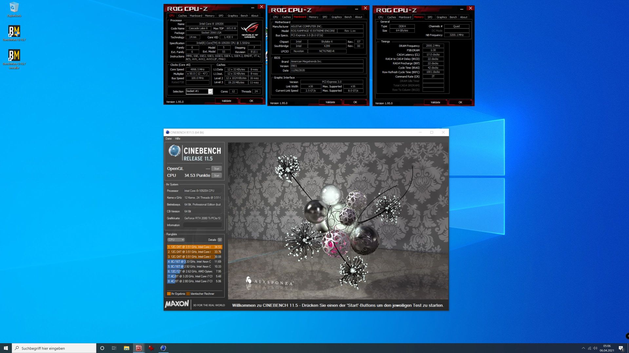Screen dimensions: 629x353
Task: Show hidden system tray icons
Action: point(583,348)
